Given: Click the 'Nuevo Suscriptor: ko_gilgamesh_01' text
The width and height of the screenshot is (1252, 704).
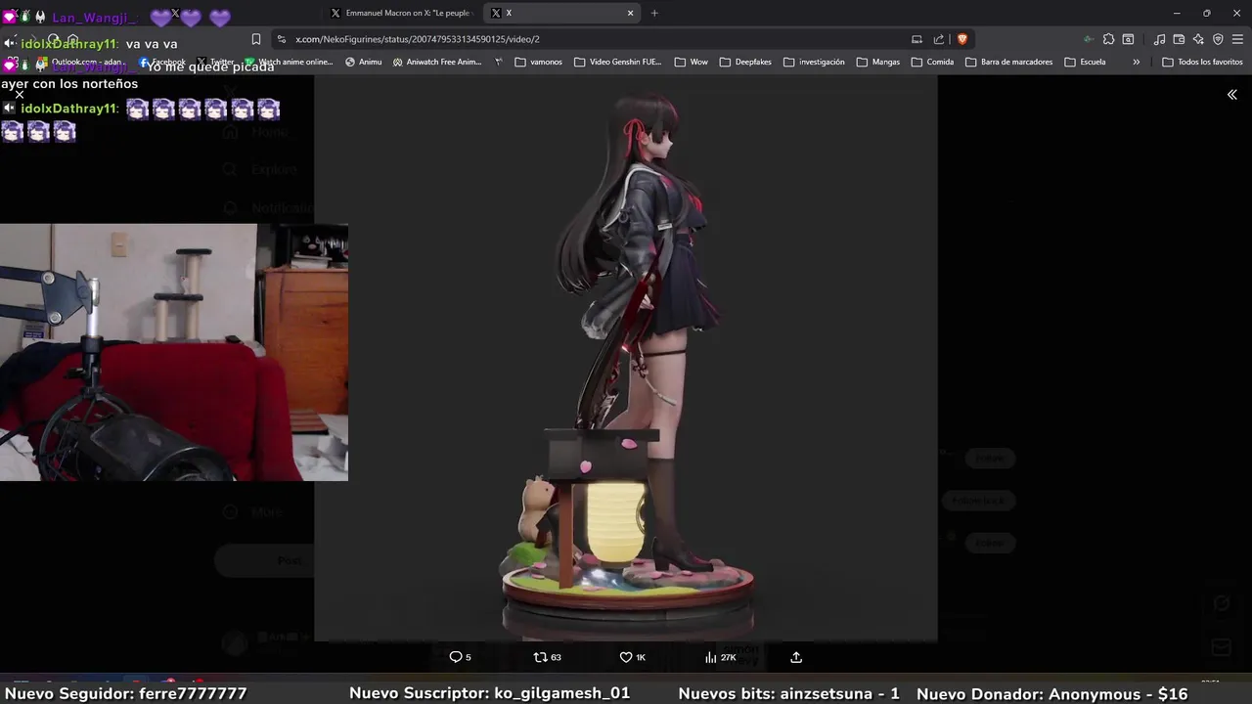Looking at the screenshot, I should click(489, 693).
